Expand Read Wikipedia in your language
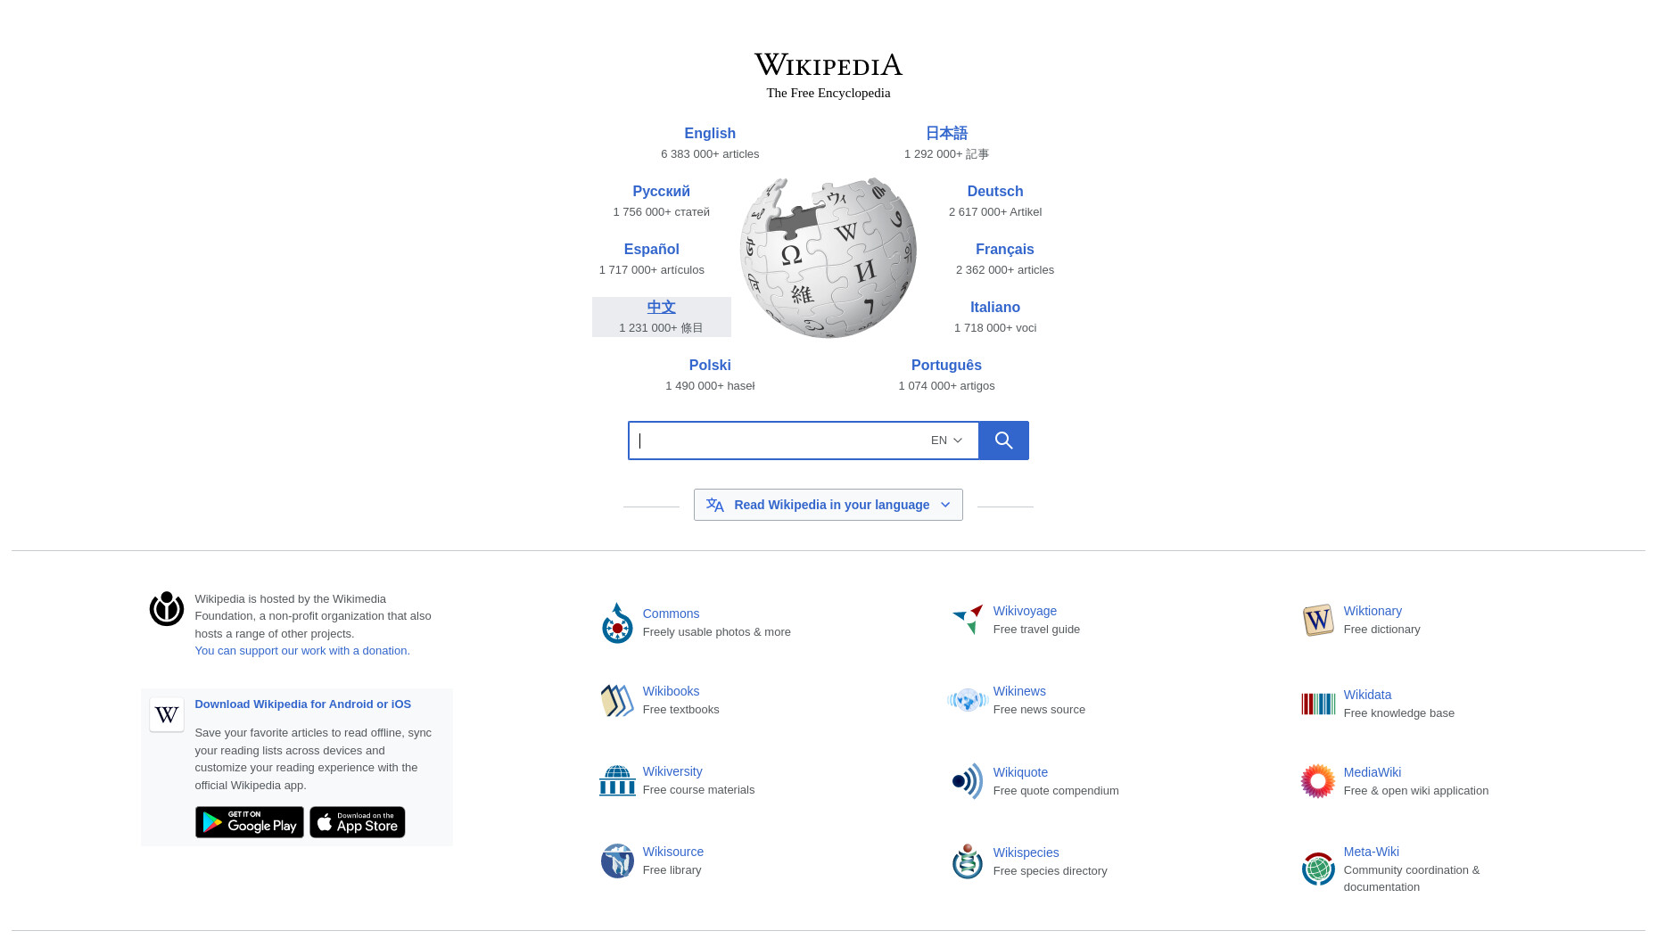 click(x=828, y=505)
